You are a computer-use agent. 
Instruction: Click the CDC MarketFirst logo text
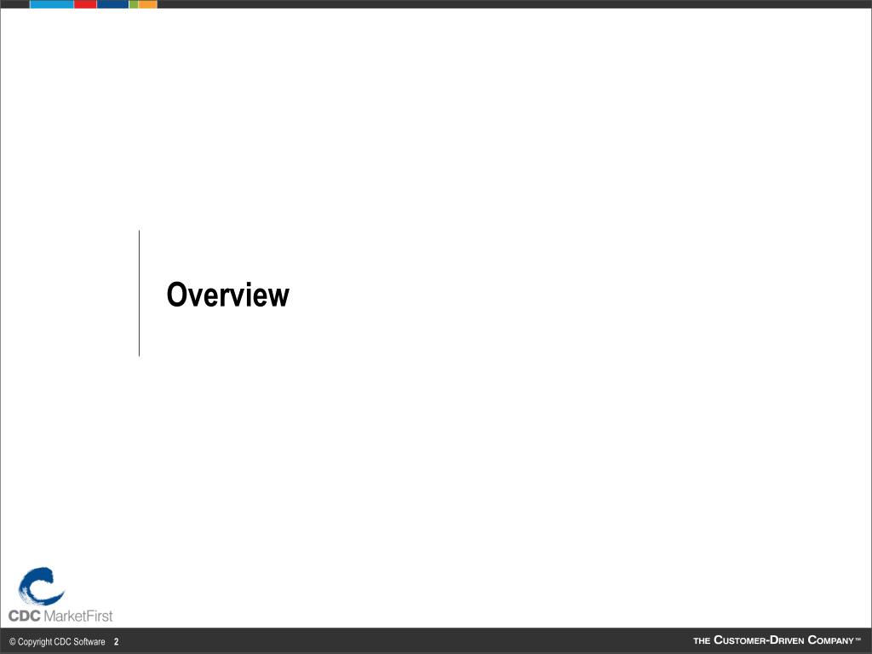click(x=60, y=616)
